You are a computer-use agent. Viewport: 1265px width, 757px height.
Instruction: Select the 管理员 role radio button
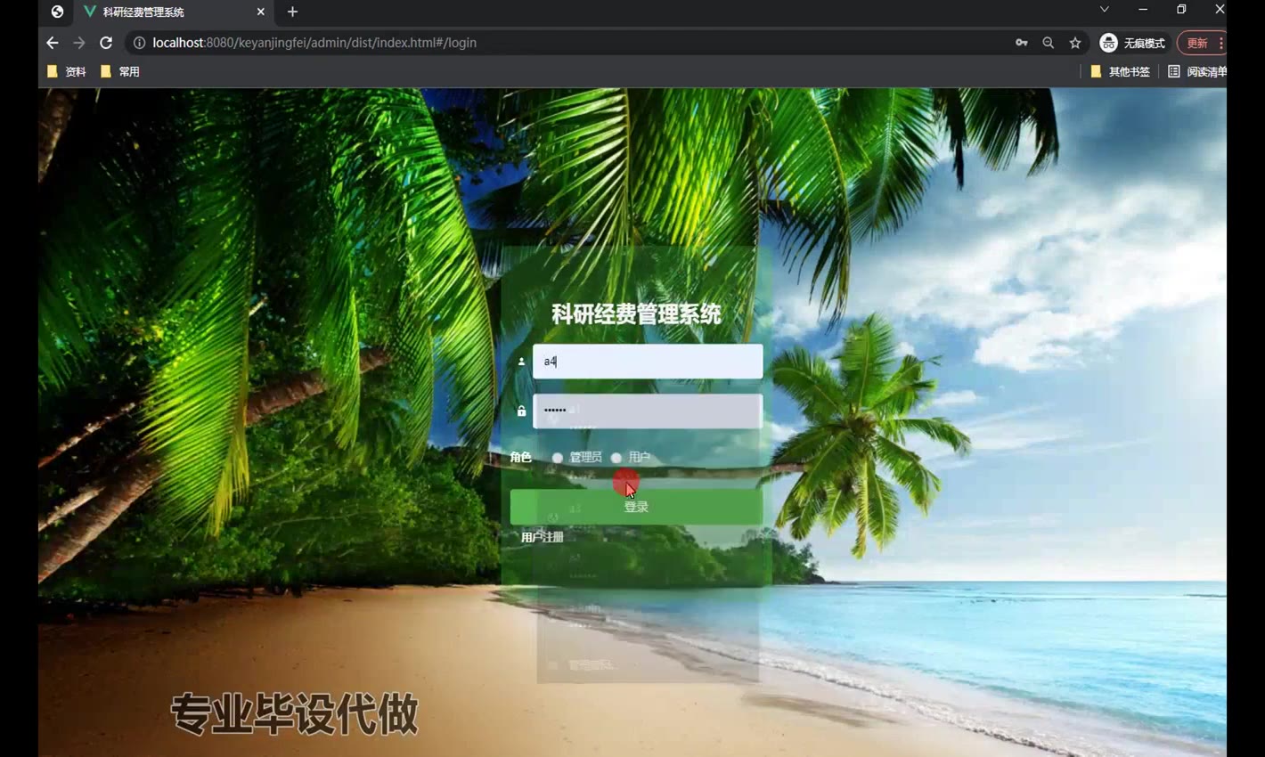point(558,458)
